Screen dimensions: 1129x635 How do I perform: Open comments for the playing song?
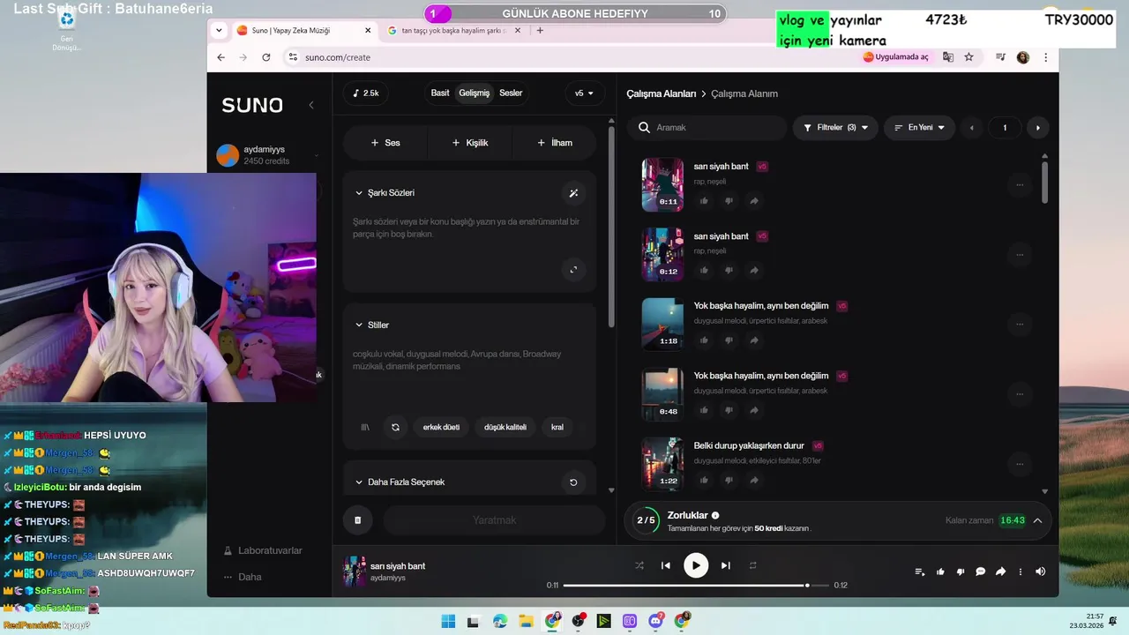pos(980,571)
